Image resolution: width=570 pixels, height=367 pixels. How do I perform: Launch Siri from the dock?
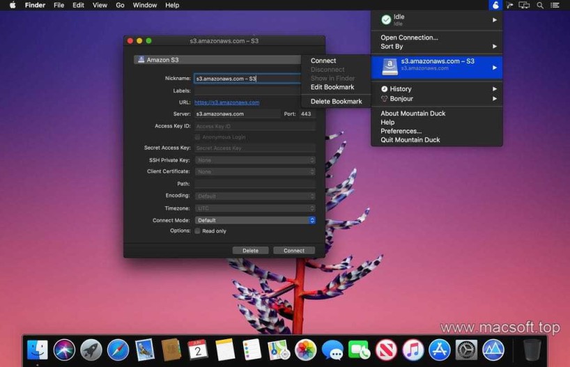64,350
